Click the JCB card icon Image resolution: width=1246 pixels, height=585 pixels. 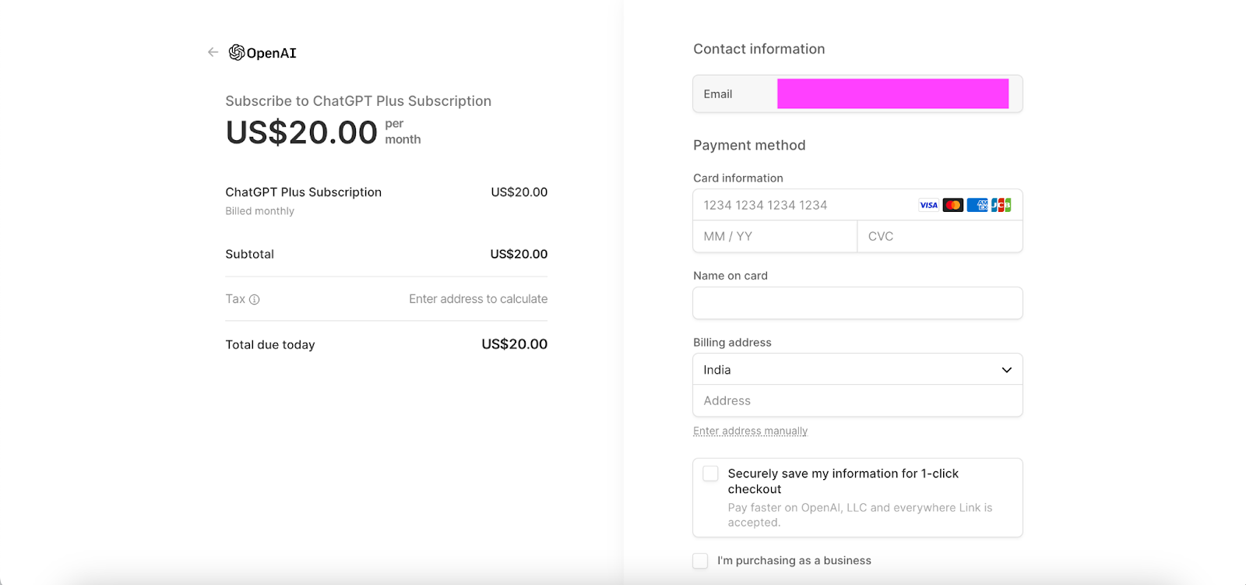1001,205
